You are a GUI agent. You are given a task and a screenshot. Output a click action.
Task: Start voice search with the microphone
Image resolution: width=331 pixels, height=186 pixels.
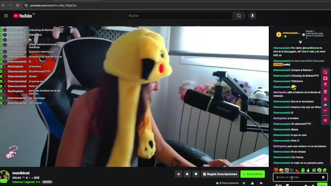click(x=252, y=16)
